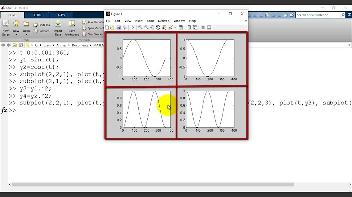Open MATLAB Help with the question mark icon
Screen dimensions: 352x197
click(291, 15)
